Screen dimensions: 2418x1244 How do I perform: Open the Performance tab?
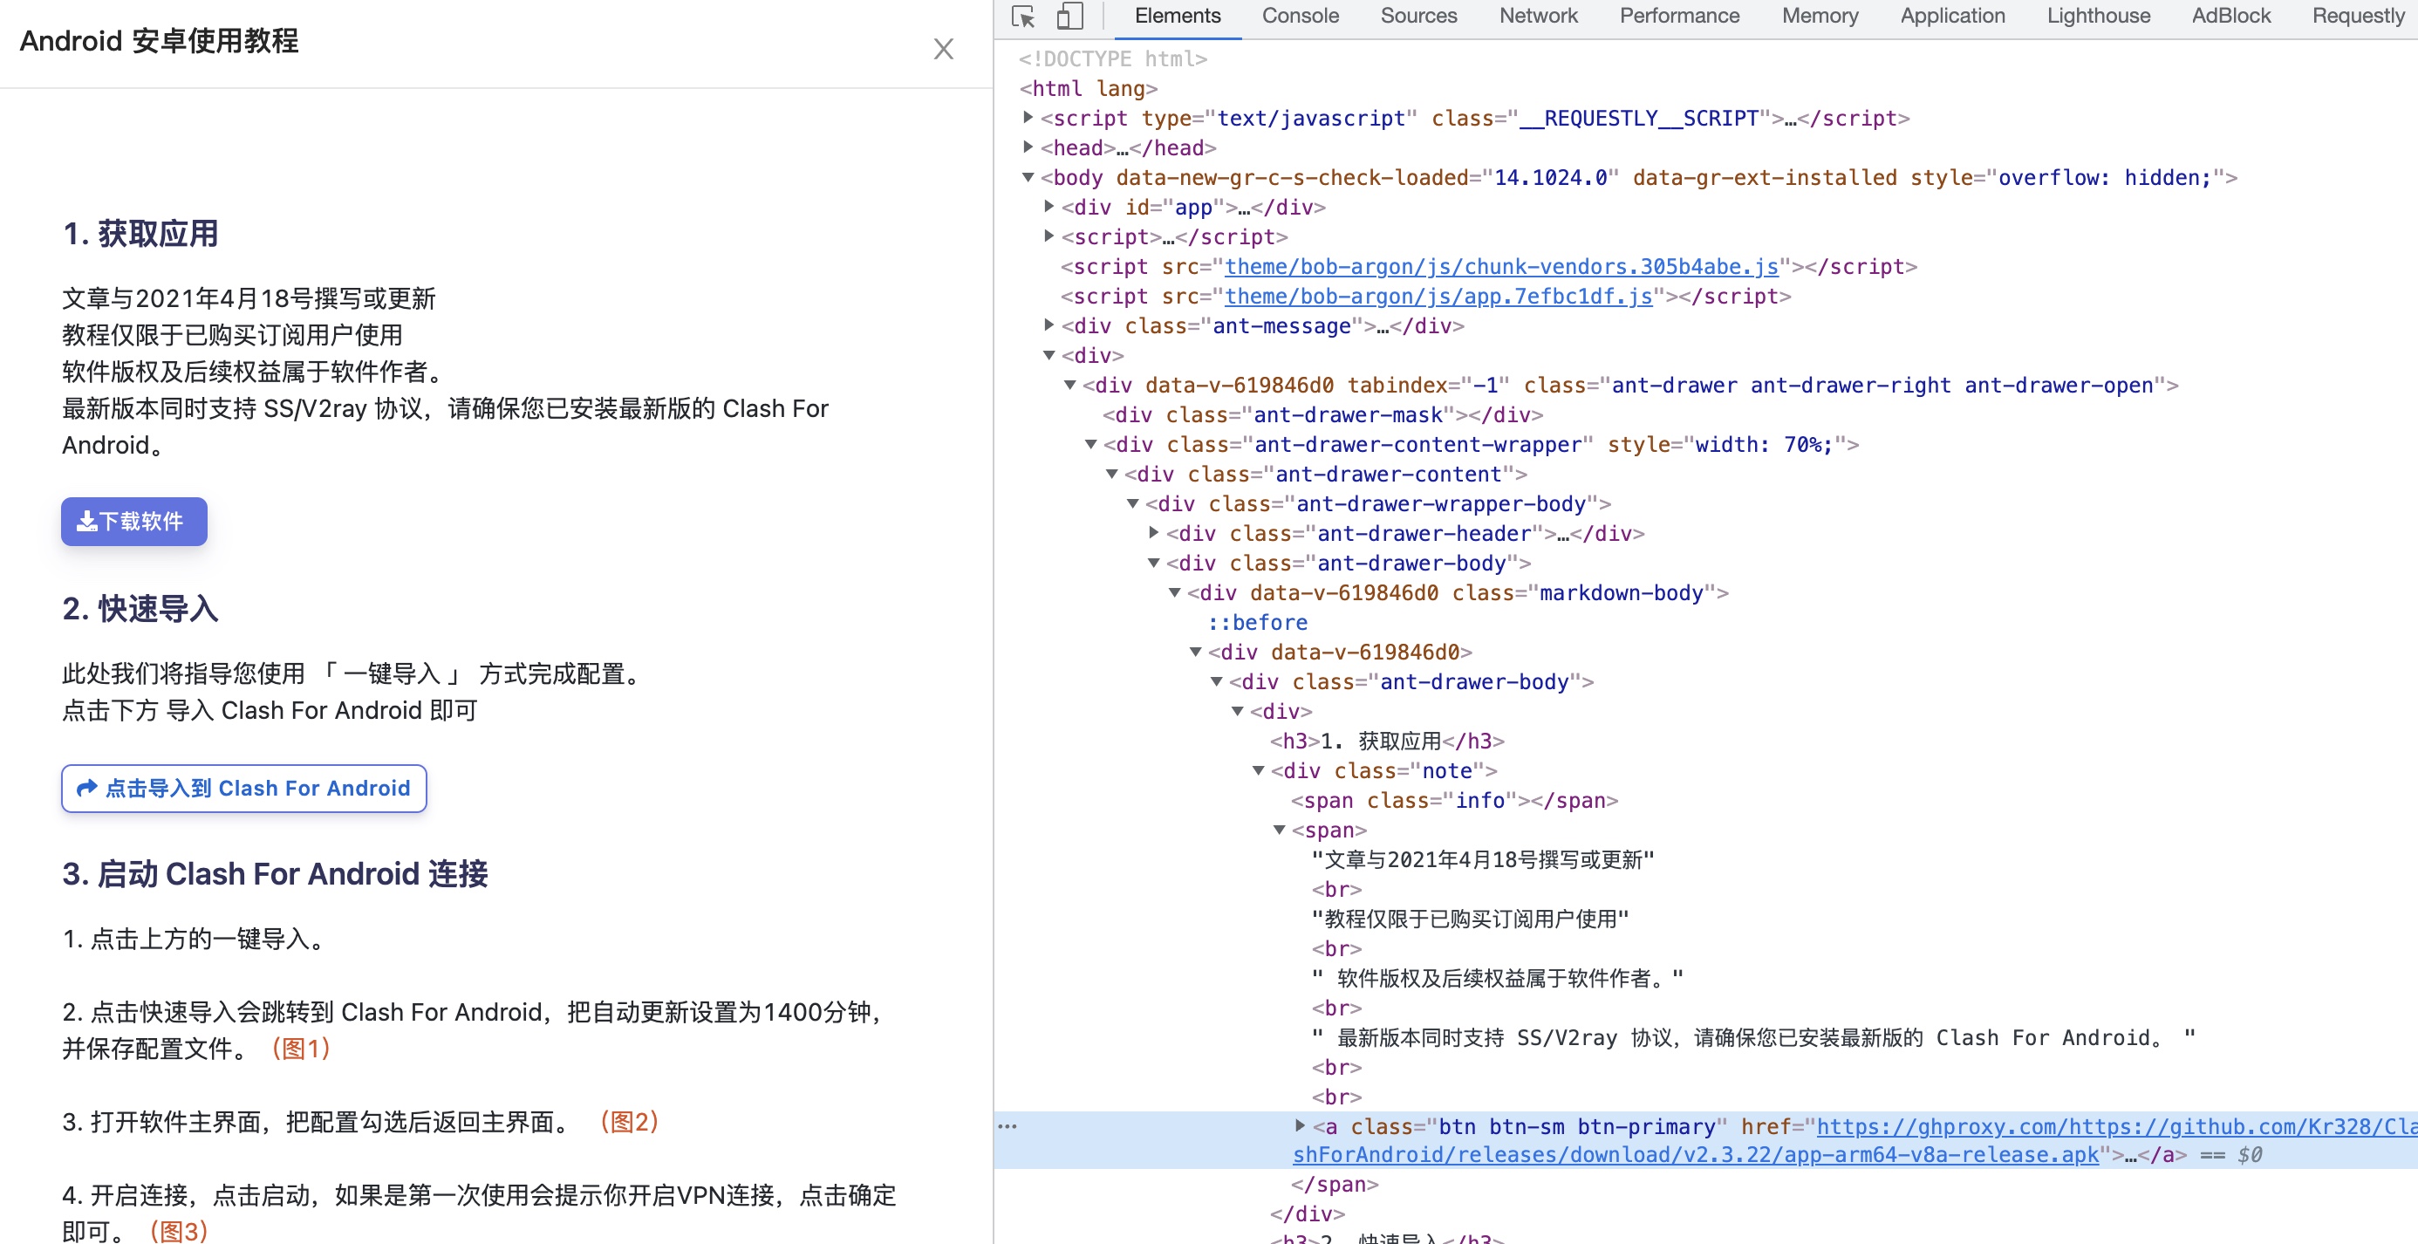[x=1679, y=16]
